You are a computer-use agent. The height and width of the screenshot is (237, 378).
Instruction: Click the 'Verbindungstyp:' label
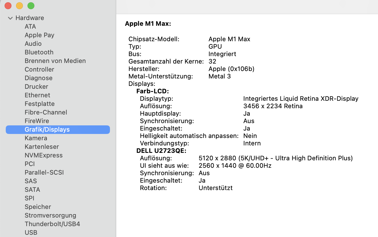click(x=165, y=143)
